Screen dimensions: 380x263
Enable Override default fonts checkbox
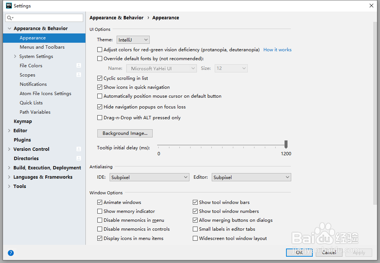click(x=100, y=59)
